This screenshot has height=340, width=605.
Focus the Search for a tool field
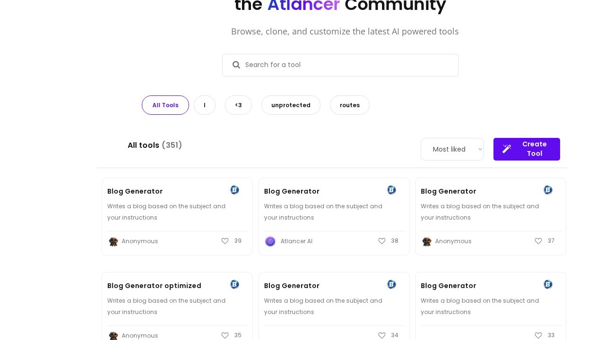click(347, 65)
